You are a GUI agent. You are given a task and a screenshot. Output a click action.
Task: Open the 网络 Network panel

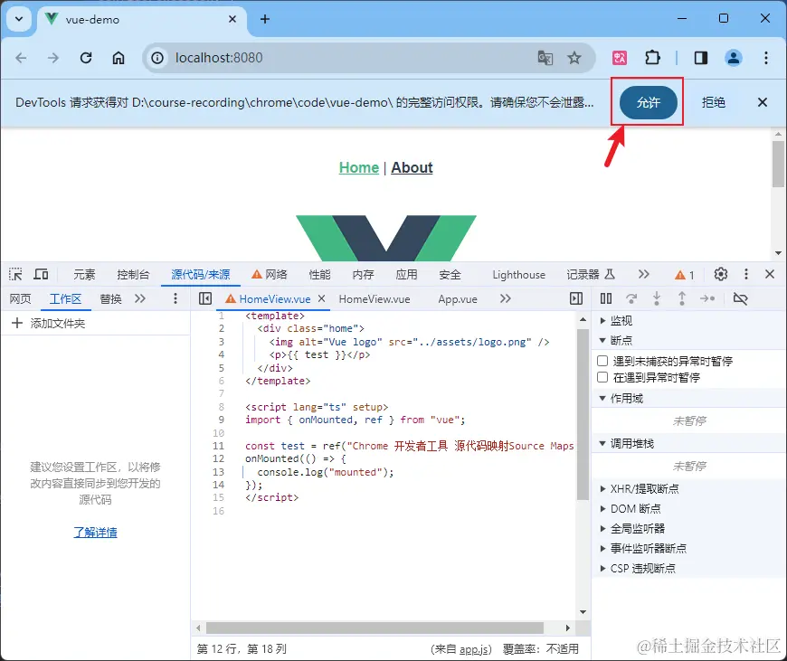(270, 275)
